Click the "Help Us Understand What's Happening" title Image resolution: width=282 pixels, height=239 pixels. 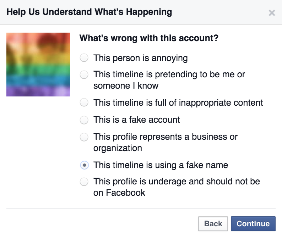(89, 12)
